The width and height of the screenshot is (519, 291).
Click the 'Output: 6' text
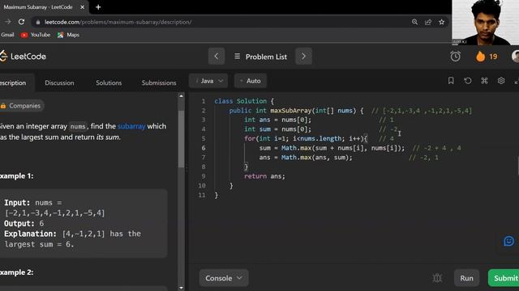tap(24, 223)
